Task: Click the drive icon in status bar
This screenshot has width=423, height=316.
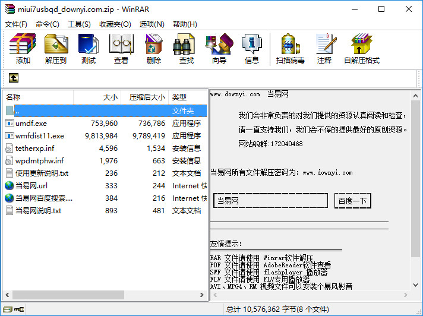Action: coord(8,309)
